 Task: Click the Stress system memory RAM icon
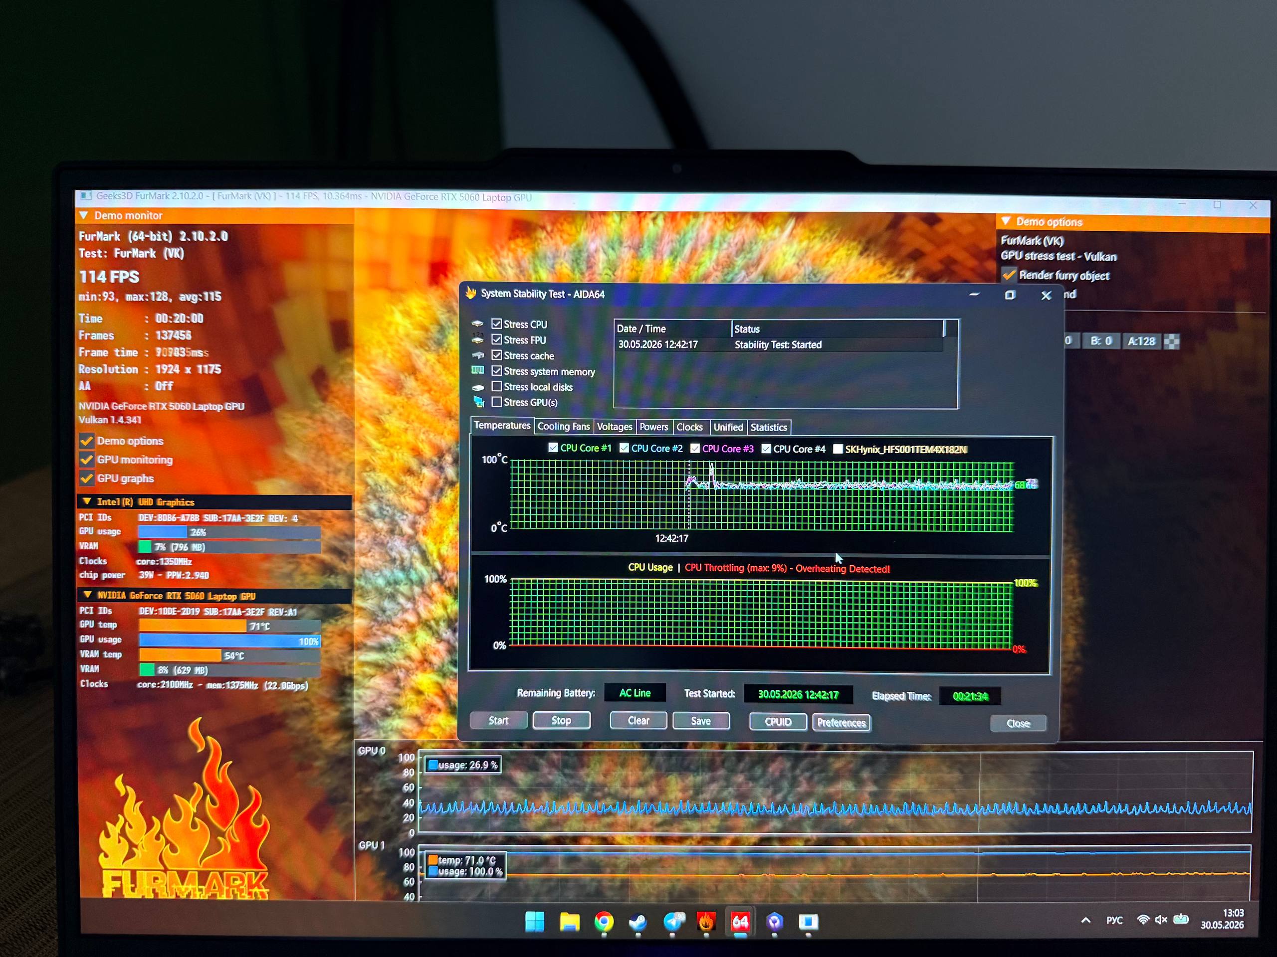coord(477,370)
